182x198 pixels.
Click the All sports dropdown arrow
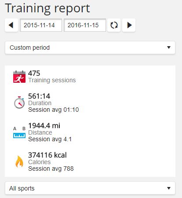pyautogui.click(x=169, y=188)
